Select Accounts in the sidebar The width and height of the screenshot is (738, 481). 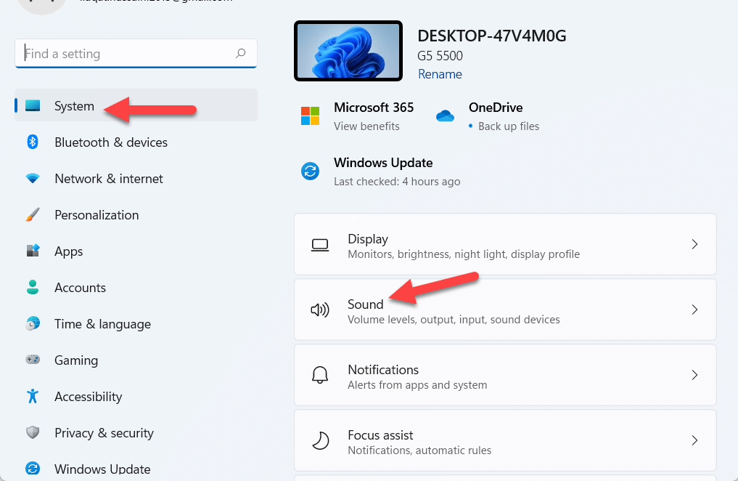[80, 288]
